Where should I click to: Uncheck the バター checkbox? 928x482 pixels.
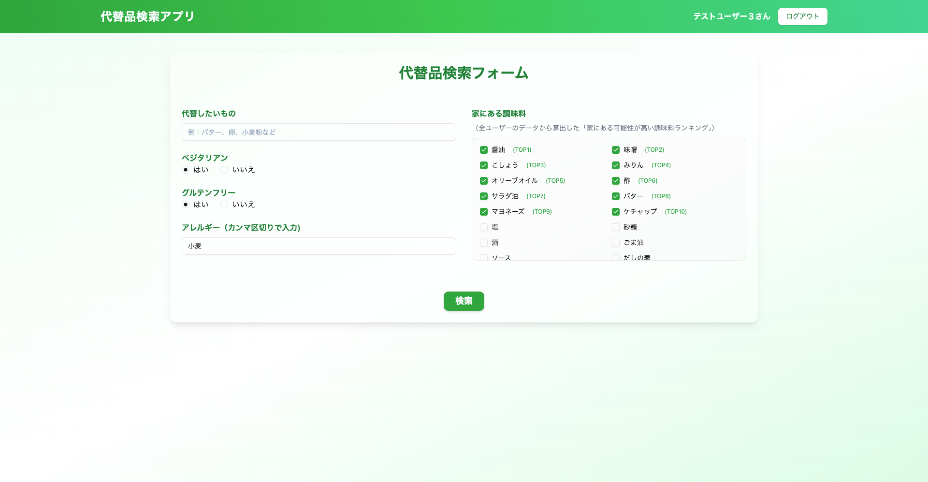pyautogui.click(x=616, y=196)
